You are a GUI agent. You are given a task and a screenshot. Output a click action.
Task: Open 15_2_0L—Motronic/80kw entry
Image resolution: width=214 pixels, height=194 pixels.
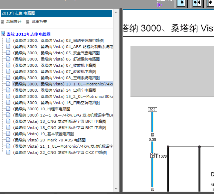click(63, 96)
